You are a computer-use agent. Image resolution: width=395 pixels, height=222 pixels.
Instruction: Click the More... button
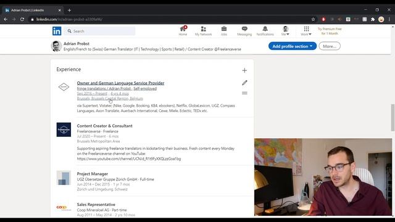330,46
